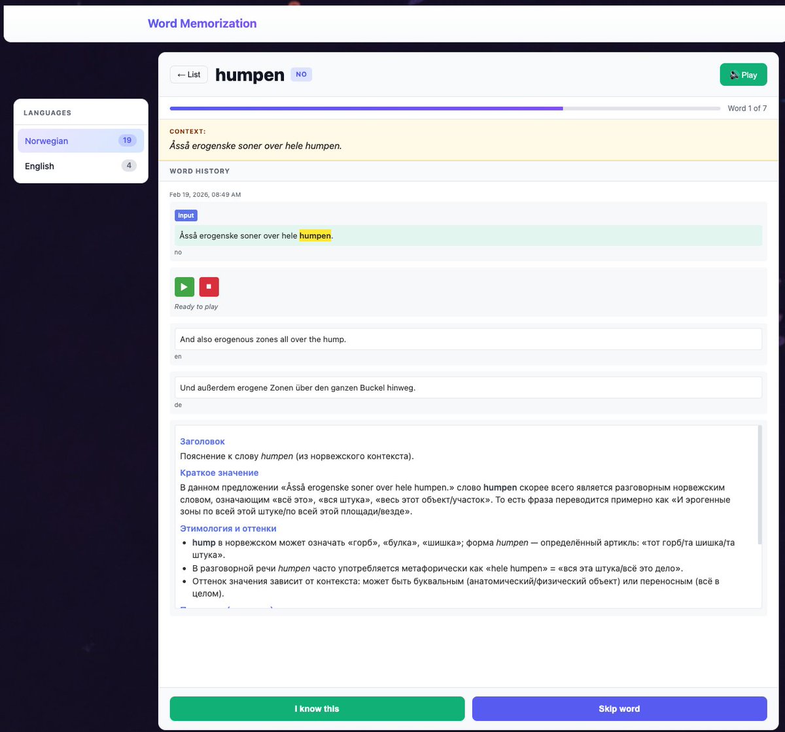The width and height of the screenshot is (785, 732).
Task: Click the Краткое значение heading
Action: (219, 473)
